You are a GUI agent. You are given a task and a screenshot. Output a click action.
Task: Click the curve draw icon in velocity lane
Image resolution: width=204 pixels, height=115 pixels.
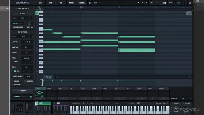(190, 77)
